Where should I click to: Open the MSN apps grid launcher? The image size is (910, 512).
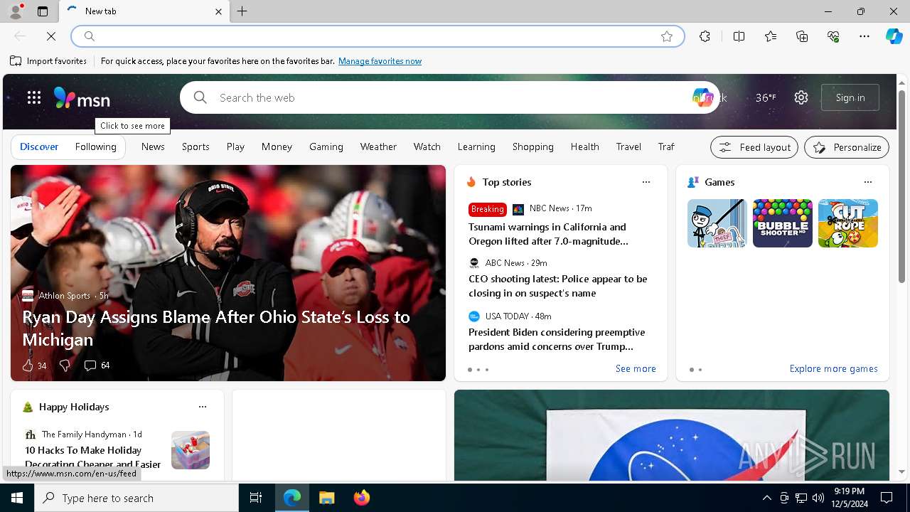[x=34, y=97]
